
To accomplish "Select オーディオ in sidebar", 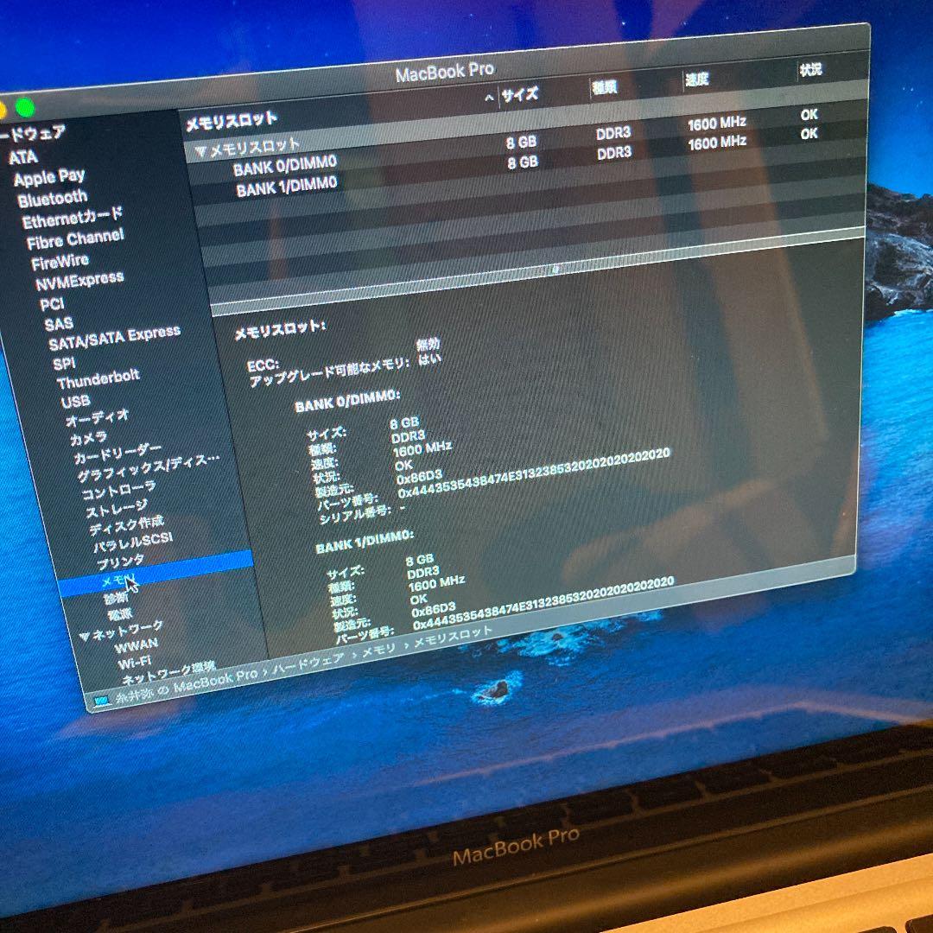I will tap(97, 418).
